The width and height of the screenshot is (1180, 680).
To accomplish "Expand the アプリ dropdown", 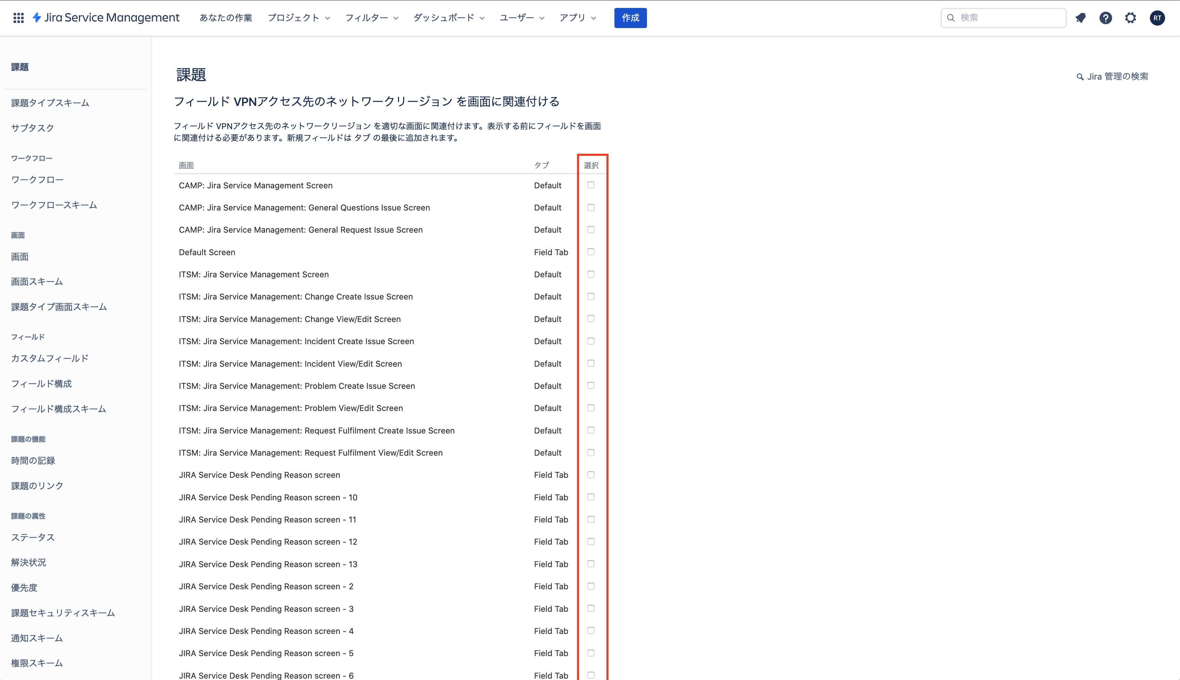I will [578, 18].
